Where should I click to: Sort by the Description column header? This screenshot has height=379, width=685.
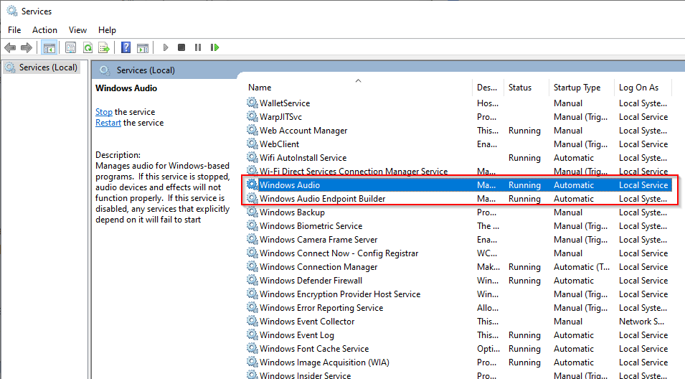point(486,88)
